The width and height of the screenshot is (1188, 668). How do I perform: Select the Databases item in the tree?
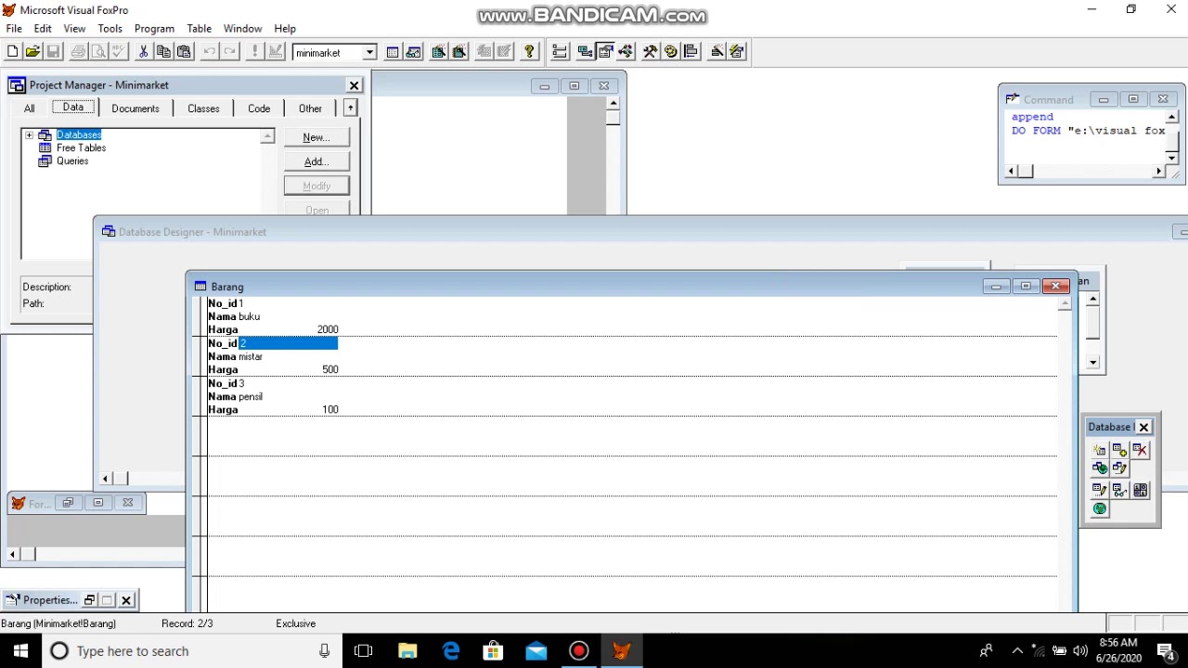[x=79, y=135]
